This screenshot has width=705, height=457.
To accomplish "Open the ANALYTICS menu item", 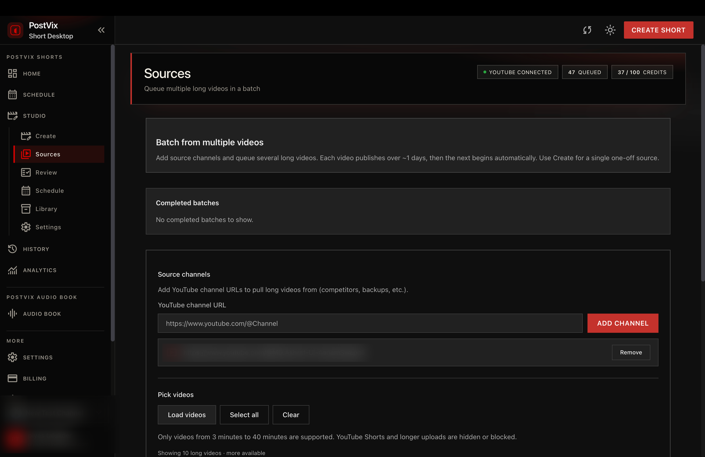I will point(40,270).
